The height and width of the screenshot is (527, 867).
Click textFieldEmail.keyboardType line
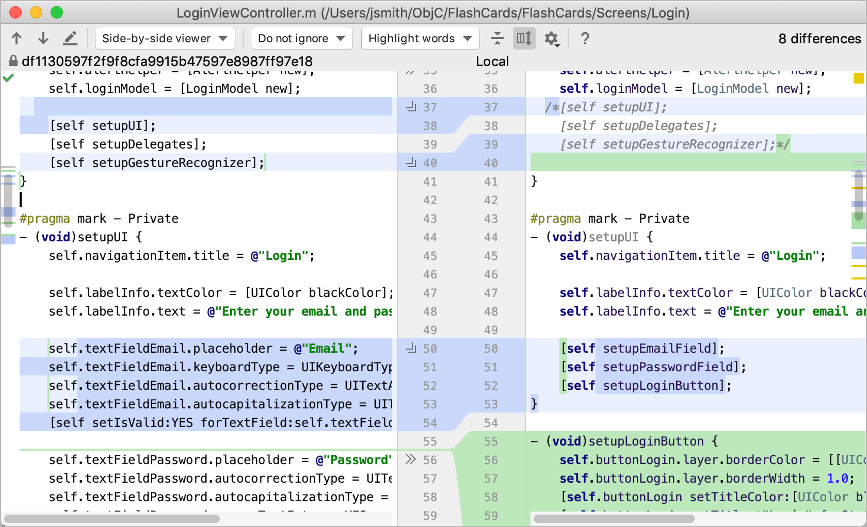220,367
